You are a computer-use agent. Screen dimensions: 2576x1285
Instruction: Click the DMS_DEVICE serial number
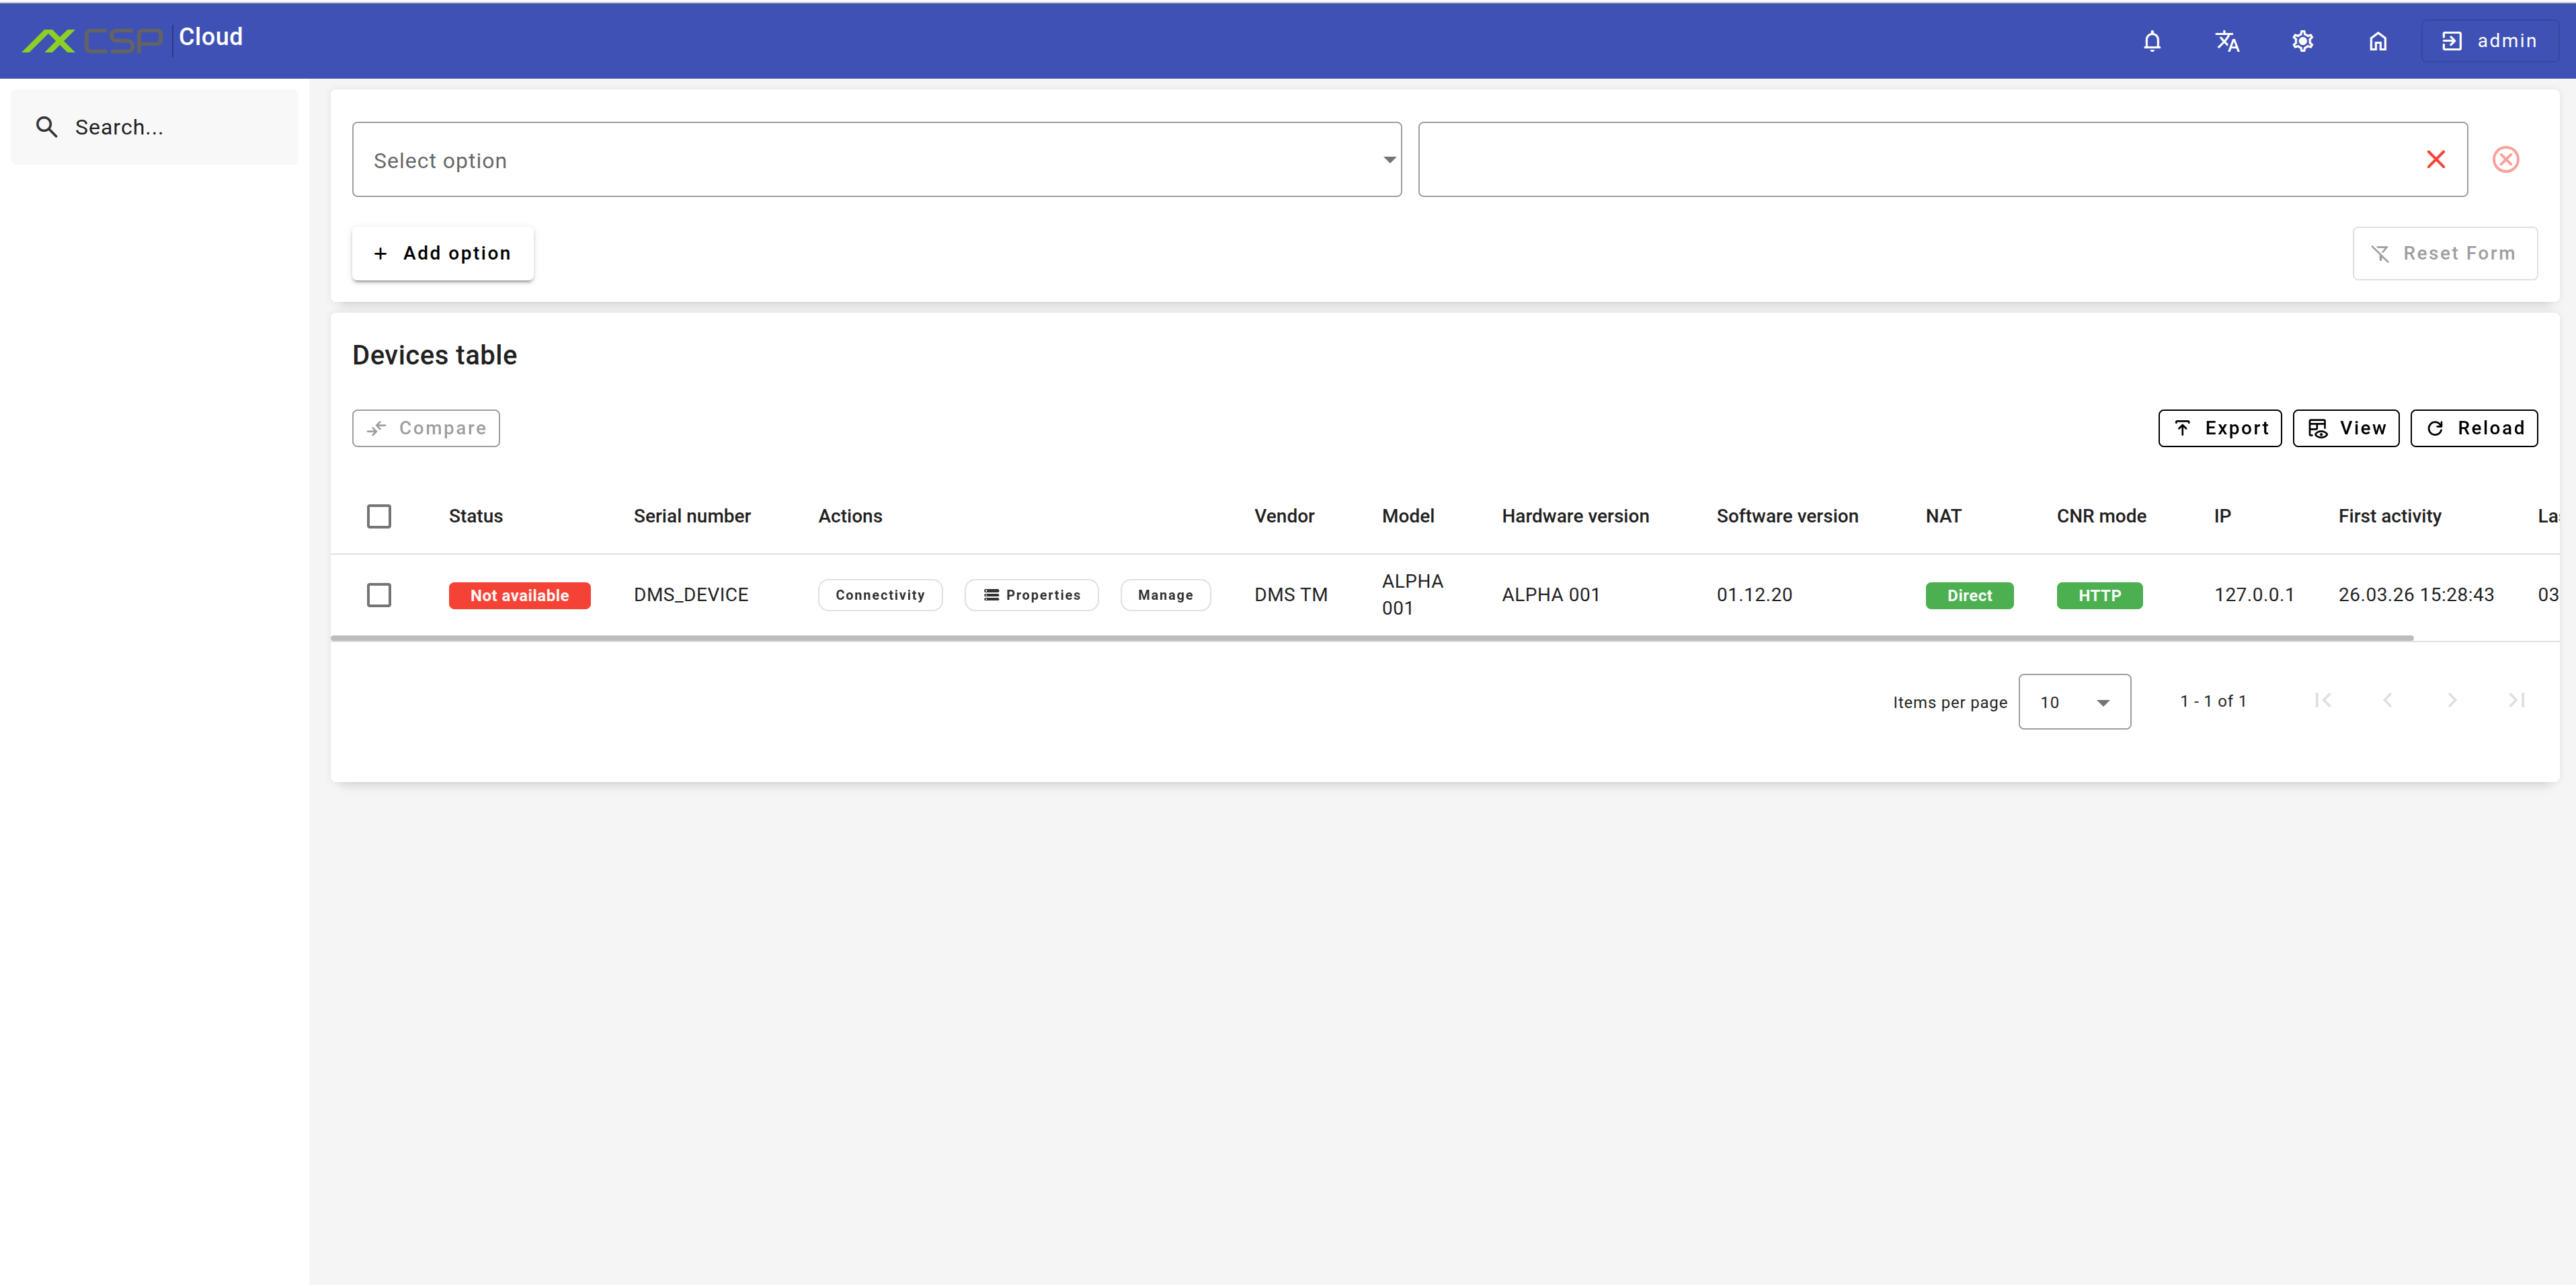(691, 595)
